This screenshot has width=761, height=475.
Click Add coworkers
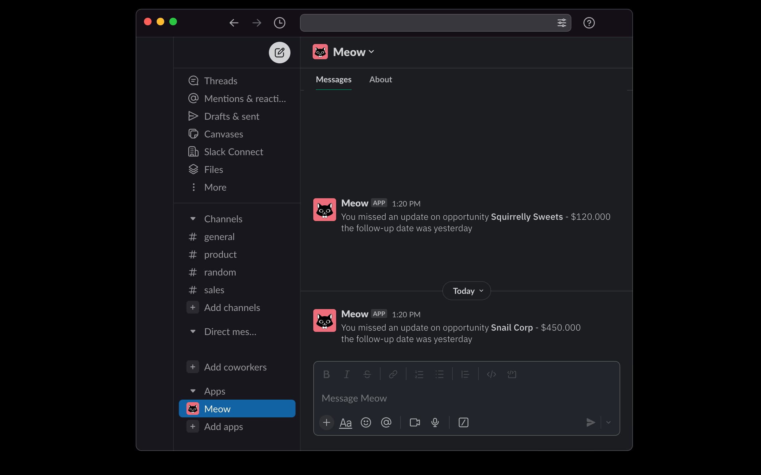point(237,367)
